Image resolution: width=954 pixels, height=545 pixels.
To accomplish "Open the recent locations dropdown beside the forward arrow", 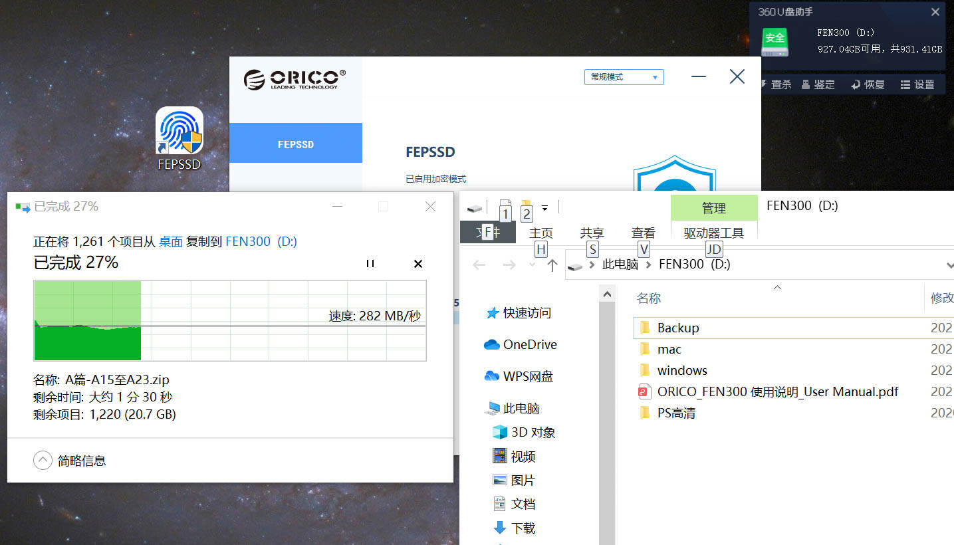I will point(532,265).
